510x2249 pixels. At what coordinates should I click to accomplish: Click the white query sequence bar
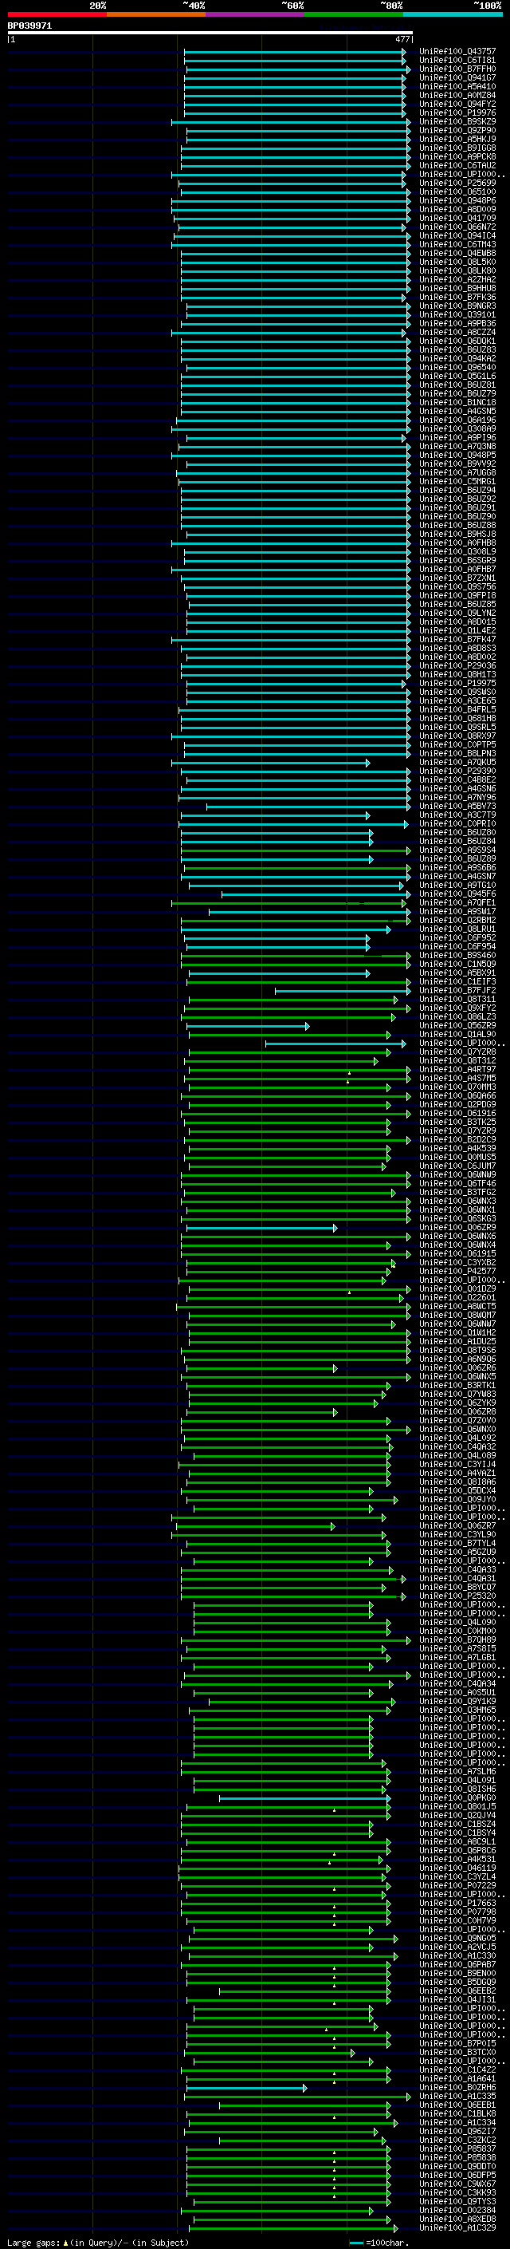click(x=210, y=32)
